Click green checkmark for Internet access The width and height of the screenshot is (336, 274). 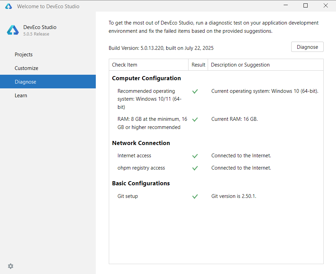coord(195,156)
